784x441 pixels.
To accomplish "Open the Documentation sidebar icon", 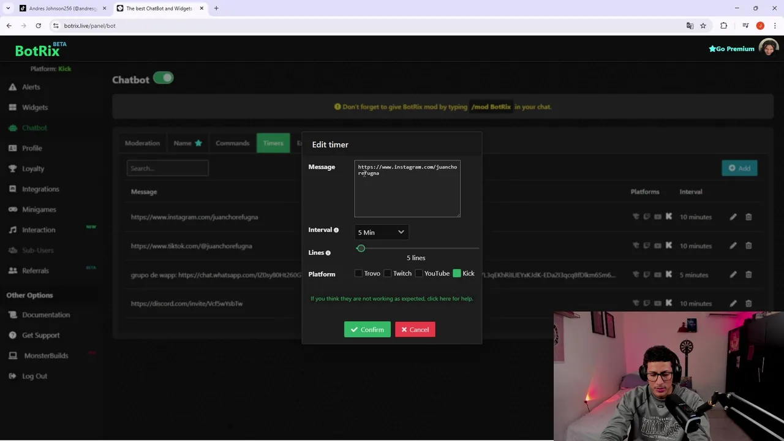I will (x=12, y=315).
